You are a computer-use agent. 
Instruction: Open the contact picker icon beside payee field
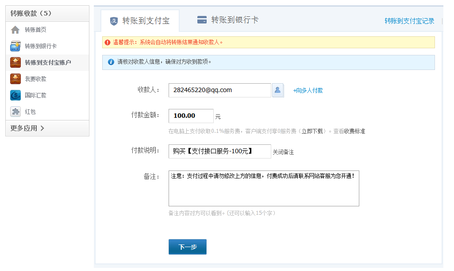(278, 90)
